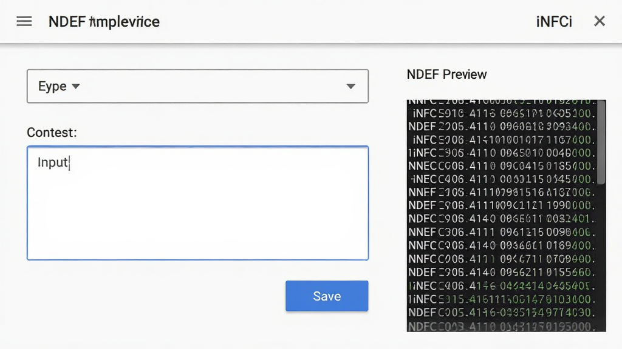
Task: Click the blue Save button
Action: (327, 296)
